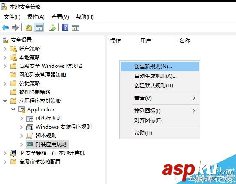Select AppLocker tree label
The width and height of the screenshot is (236, 184).
tap(41, 110)
